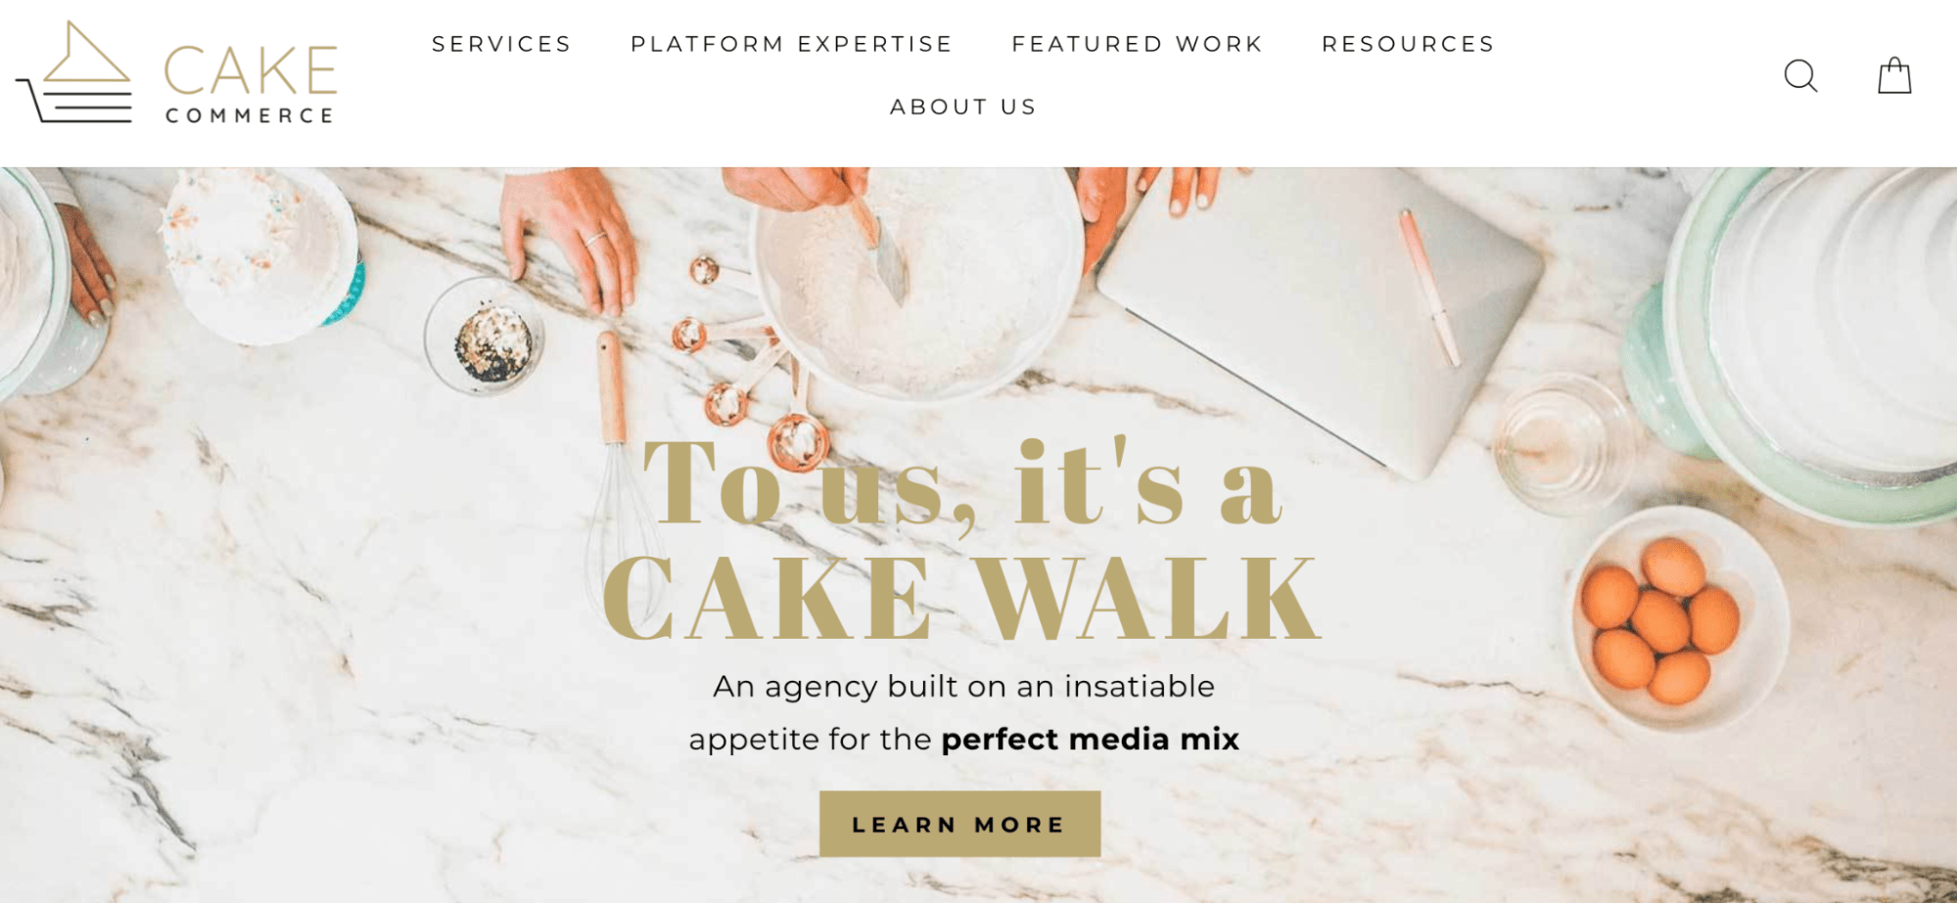Navigate to About Us
The image size is (1957, 904).
[x=963, y=107]
